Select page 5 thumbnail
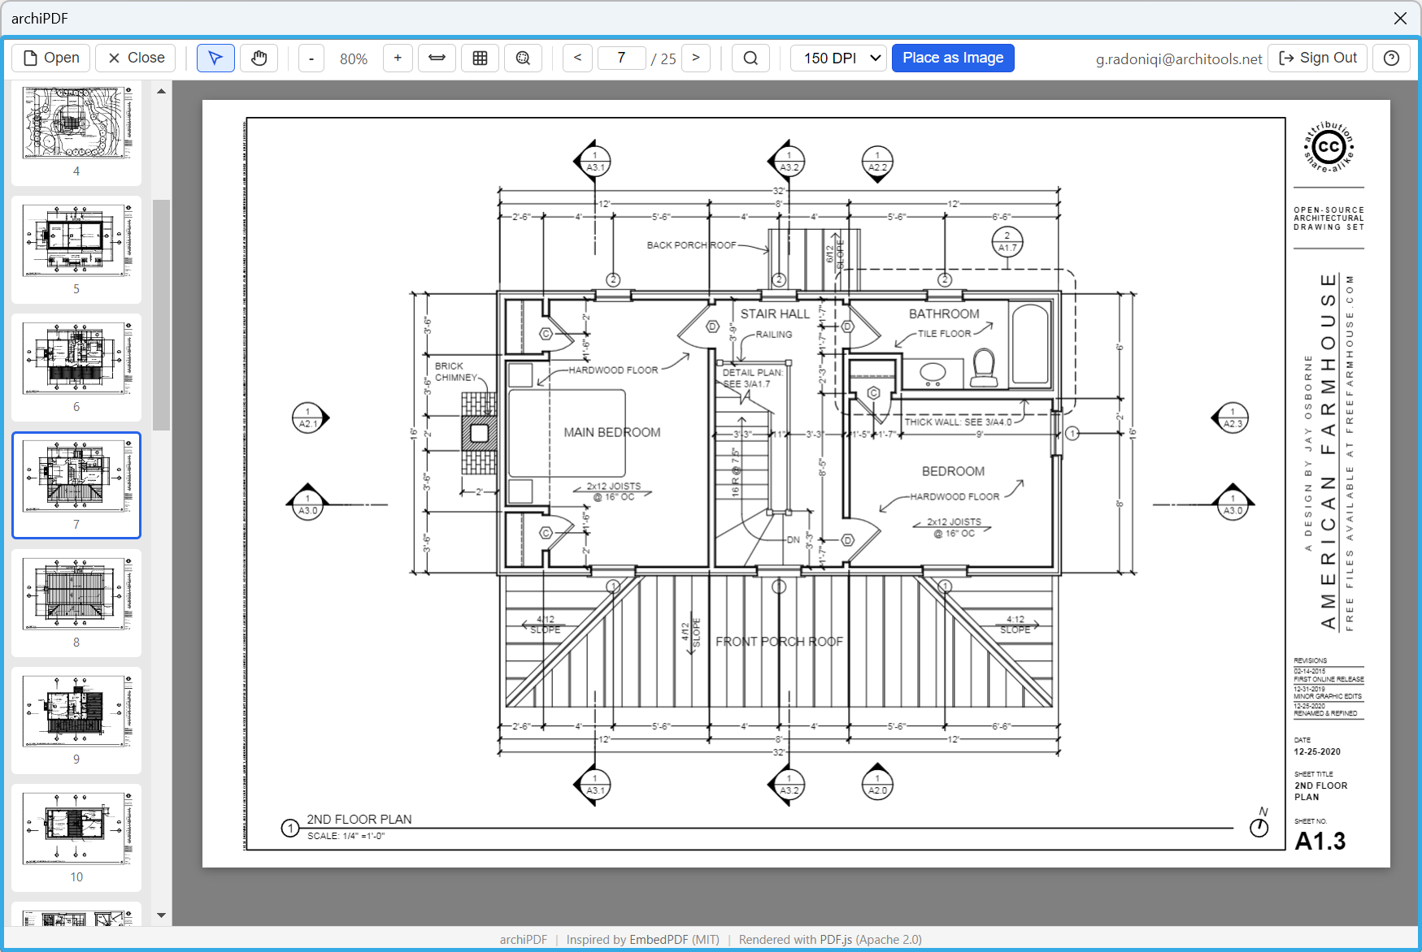Image resolution: width=1422 pixels, height=952 pixels. (x=76, y=249)
